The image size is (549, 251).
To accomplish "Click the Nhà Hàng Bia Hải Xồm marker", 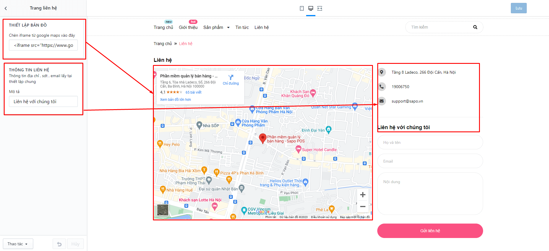I will click(x=204, y=170).
